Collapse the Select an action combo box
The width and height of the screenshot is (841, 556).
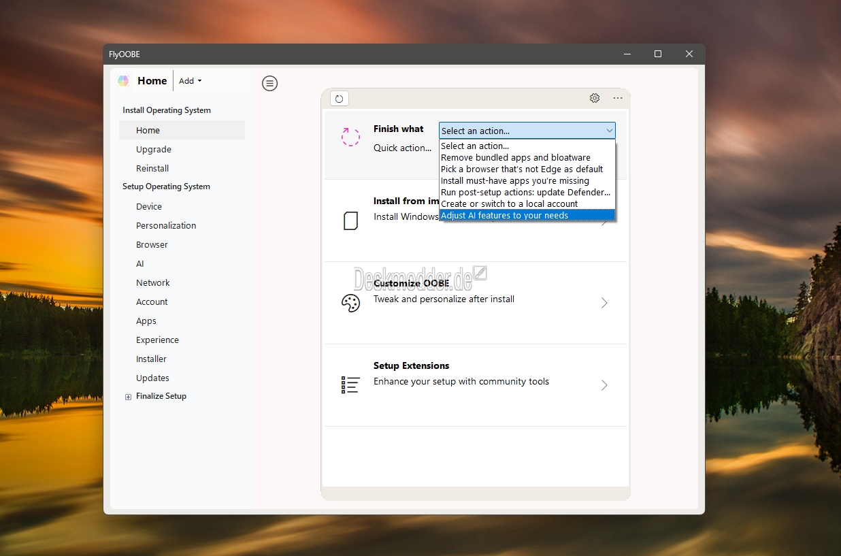609,131
